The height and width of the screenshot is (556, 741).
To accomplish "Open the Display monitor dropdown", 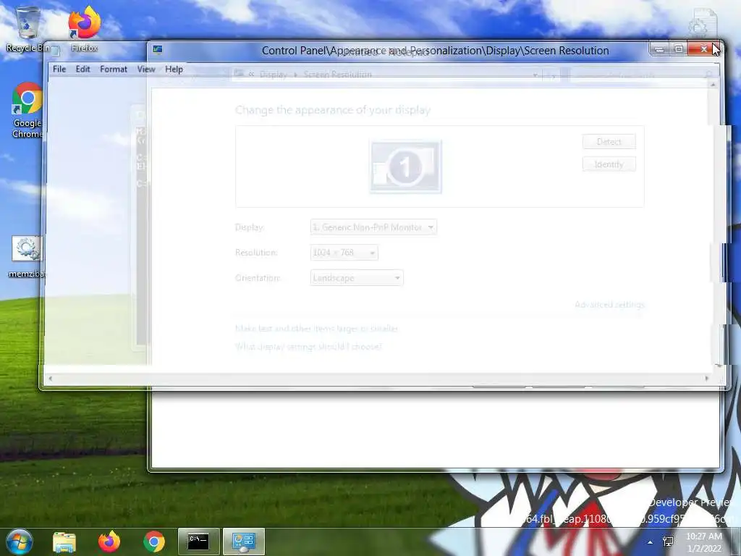I will (x=373, y=227).
